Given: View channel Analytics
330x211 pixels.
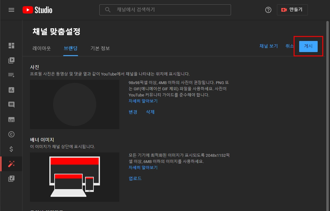Looking at the screenshot, I should (11, 90).
